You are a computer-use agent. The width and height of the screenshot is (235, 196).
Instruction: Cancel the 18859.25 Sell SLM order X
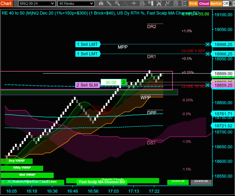[x=208, y=85]
